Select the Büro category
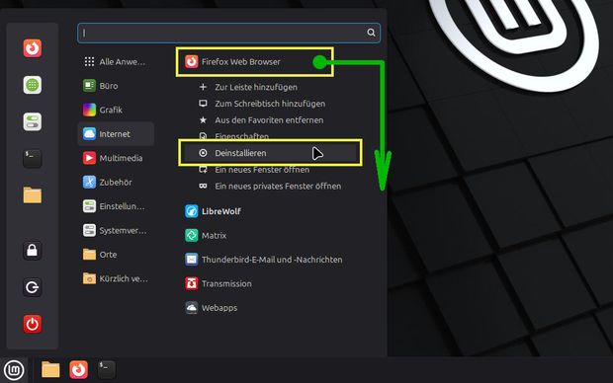The width and height of the screenshot is (613, 383). click(x=116, y=86)
